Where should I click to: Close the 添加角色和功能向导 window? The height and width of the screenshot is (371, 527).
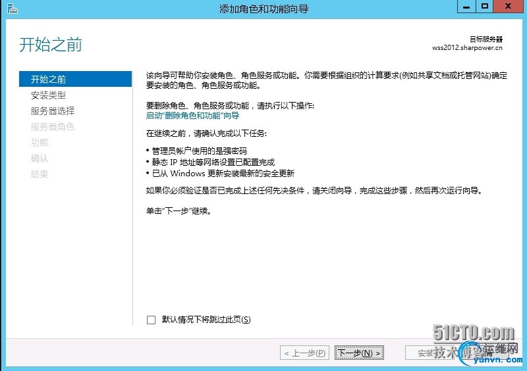coord(509,7)
